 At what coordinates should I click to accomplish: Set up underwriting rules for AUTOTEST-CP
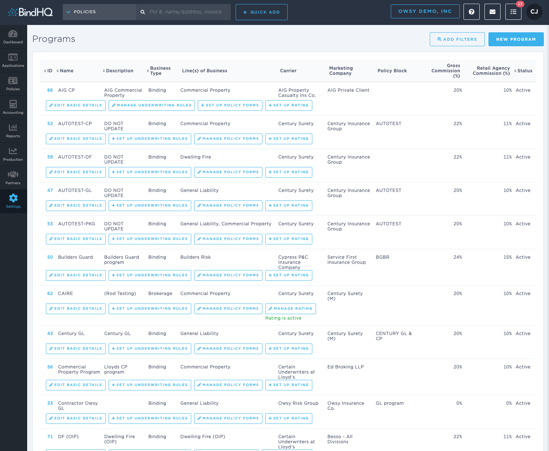(x=150, y=139)
